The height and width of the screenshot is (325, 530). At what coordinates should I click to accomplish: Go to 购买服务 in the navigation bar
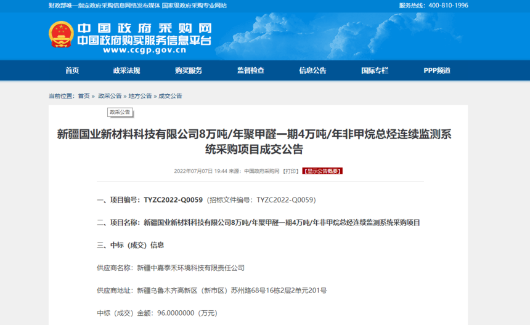click(189, 71)
